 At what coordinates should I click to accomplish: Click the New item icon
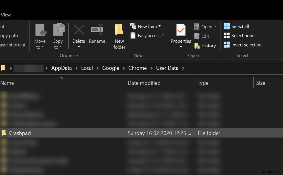tap(133, 26)
